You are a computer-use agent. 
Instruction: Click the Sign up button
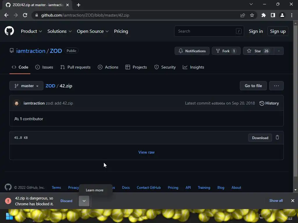[x=278, y=31]
